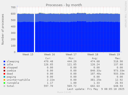Click the 'zombie' legend label

tap(11, 71)
